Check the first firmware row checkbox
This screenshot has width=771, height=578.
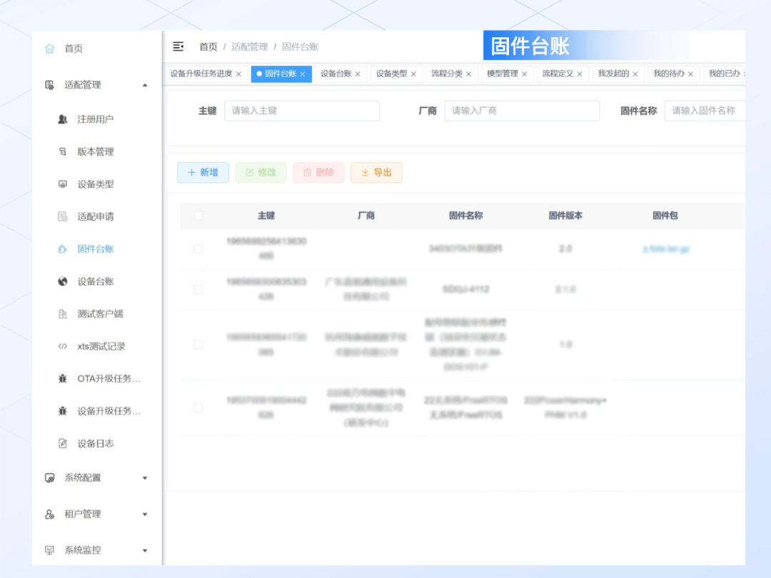click(198, 249)
